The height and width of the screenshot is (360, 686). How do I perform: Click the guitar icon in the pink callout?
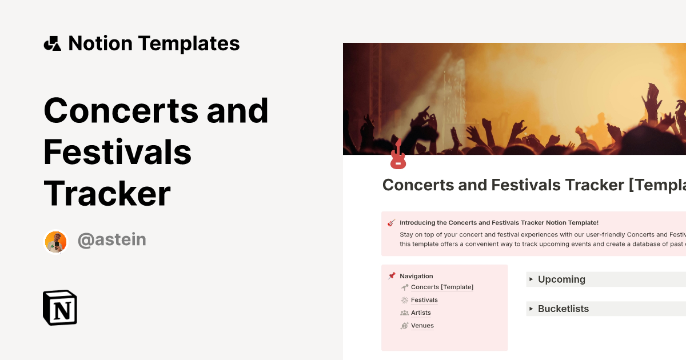tap(390, 222)
